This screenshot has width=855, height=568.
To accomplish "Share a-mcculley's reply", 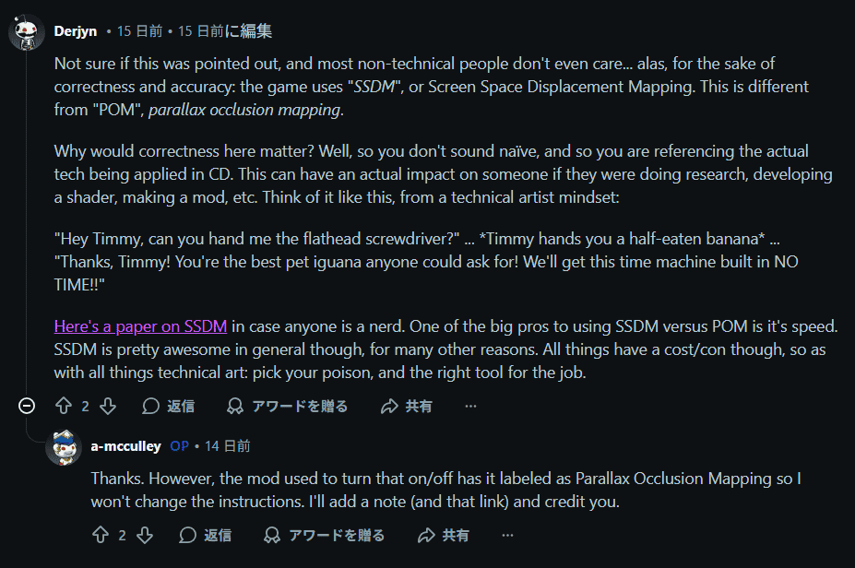I will click(443, 535).
